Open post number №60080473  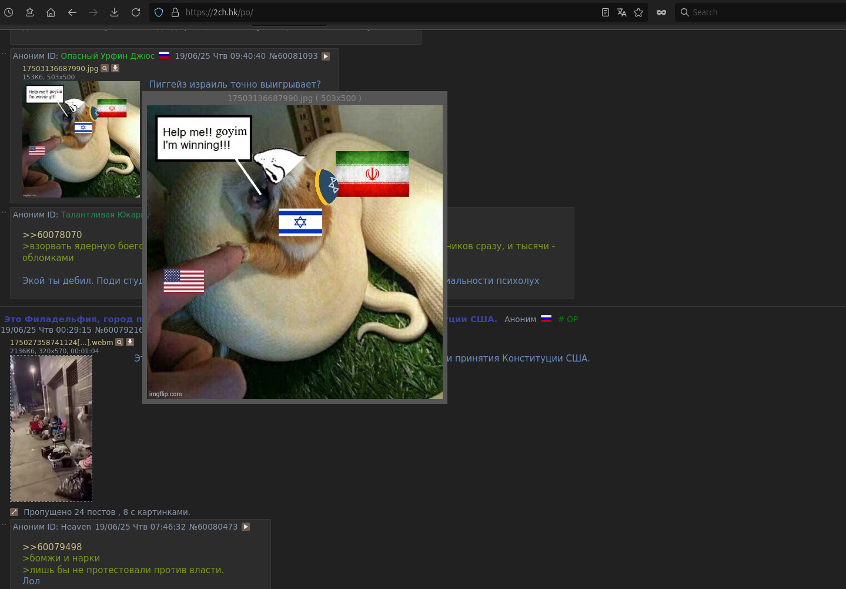[213, 527]
